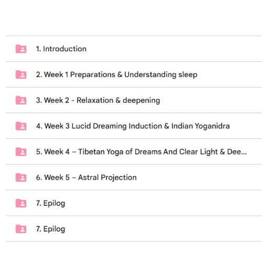Click the word 'Yoganidra' in the Week 3 row
This screenshot has height=262, width=262.
pyautogui.click(x=212, y=126)
